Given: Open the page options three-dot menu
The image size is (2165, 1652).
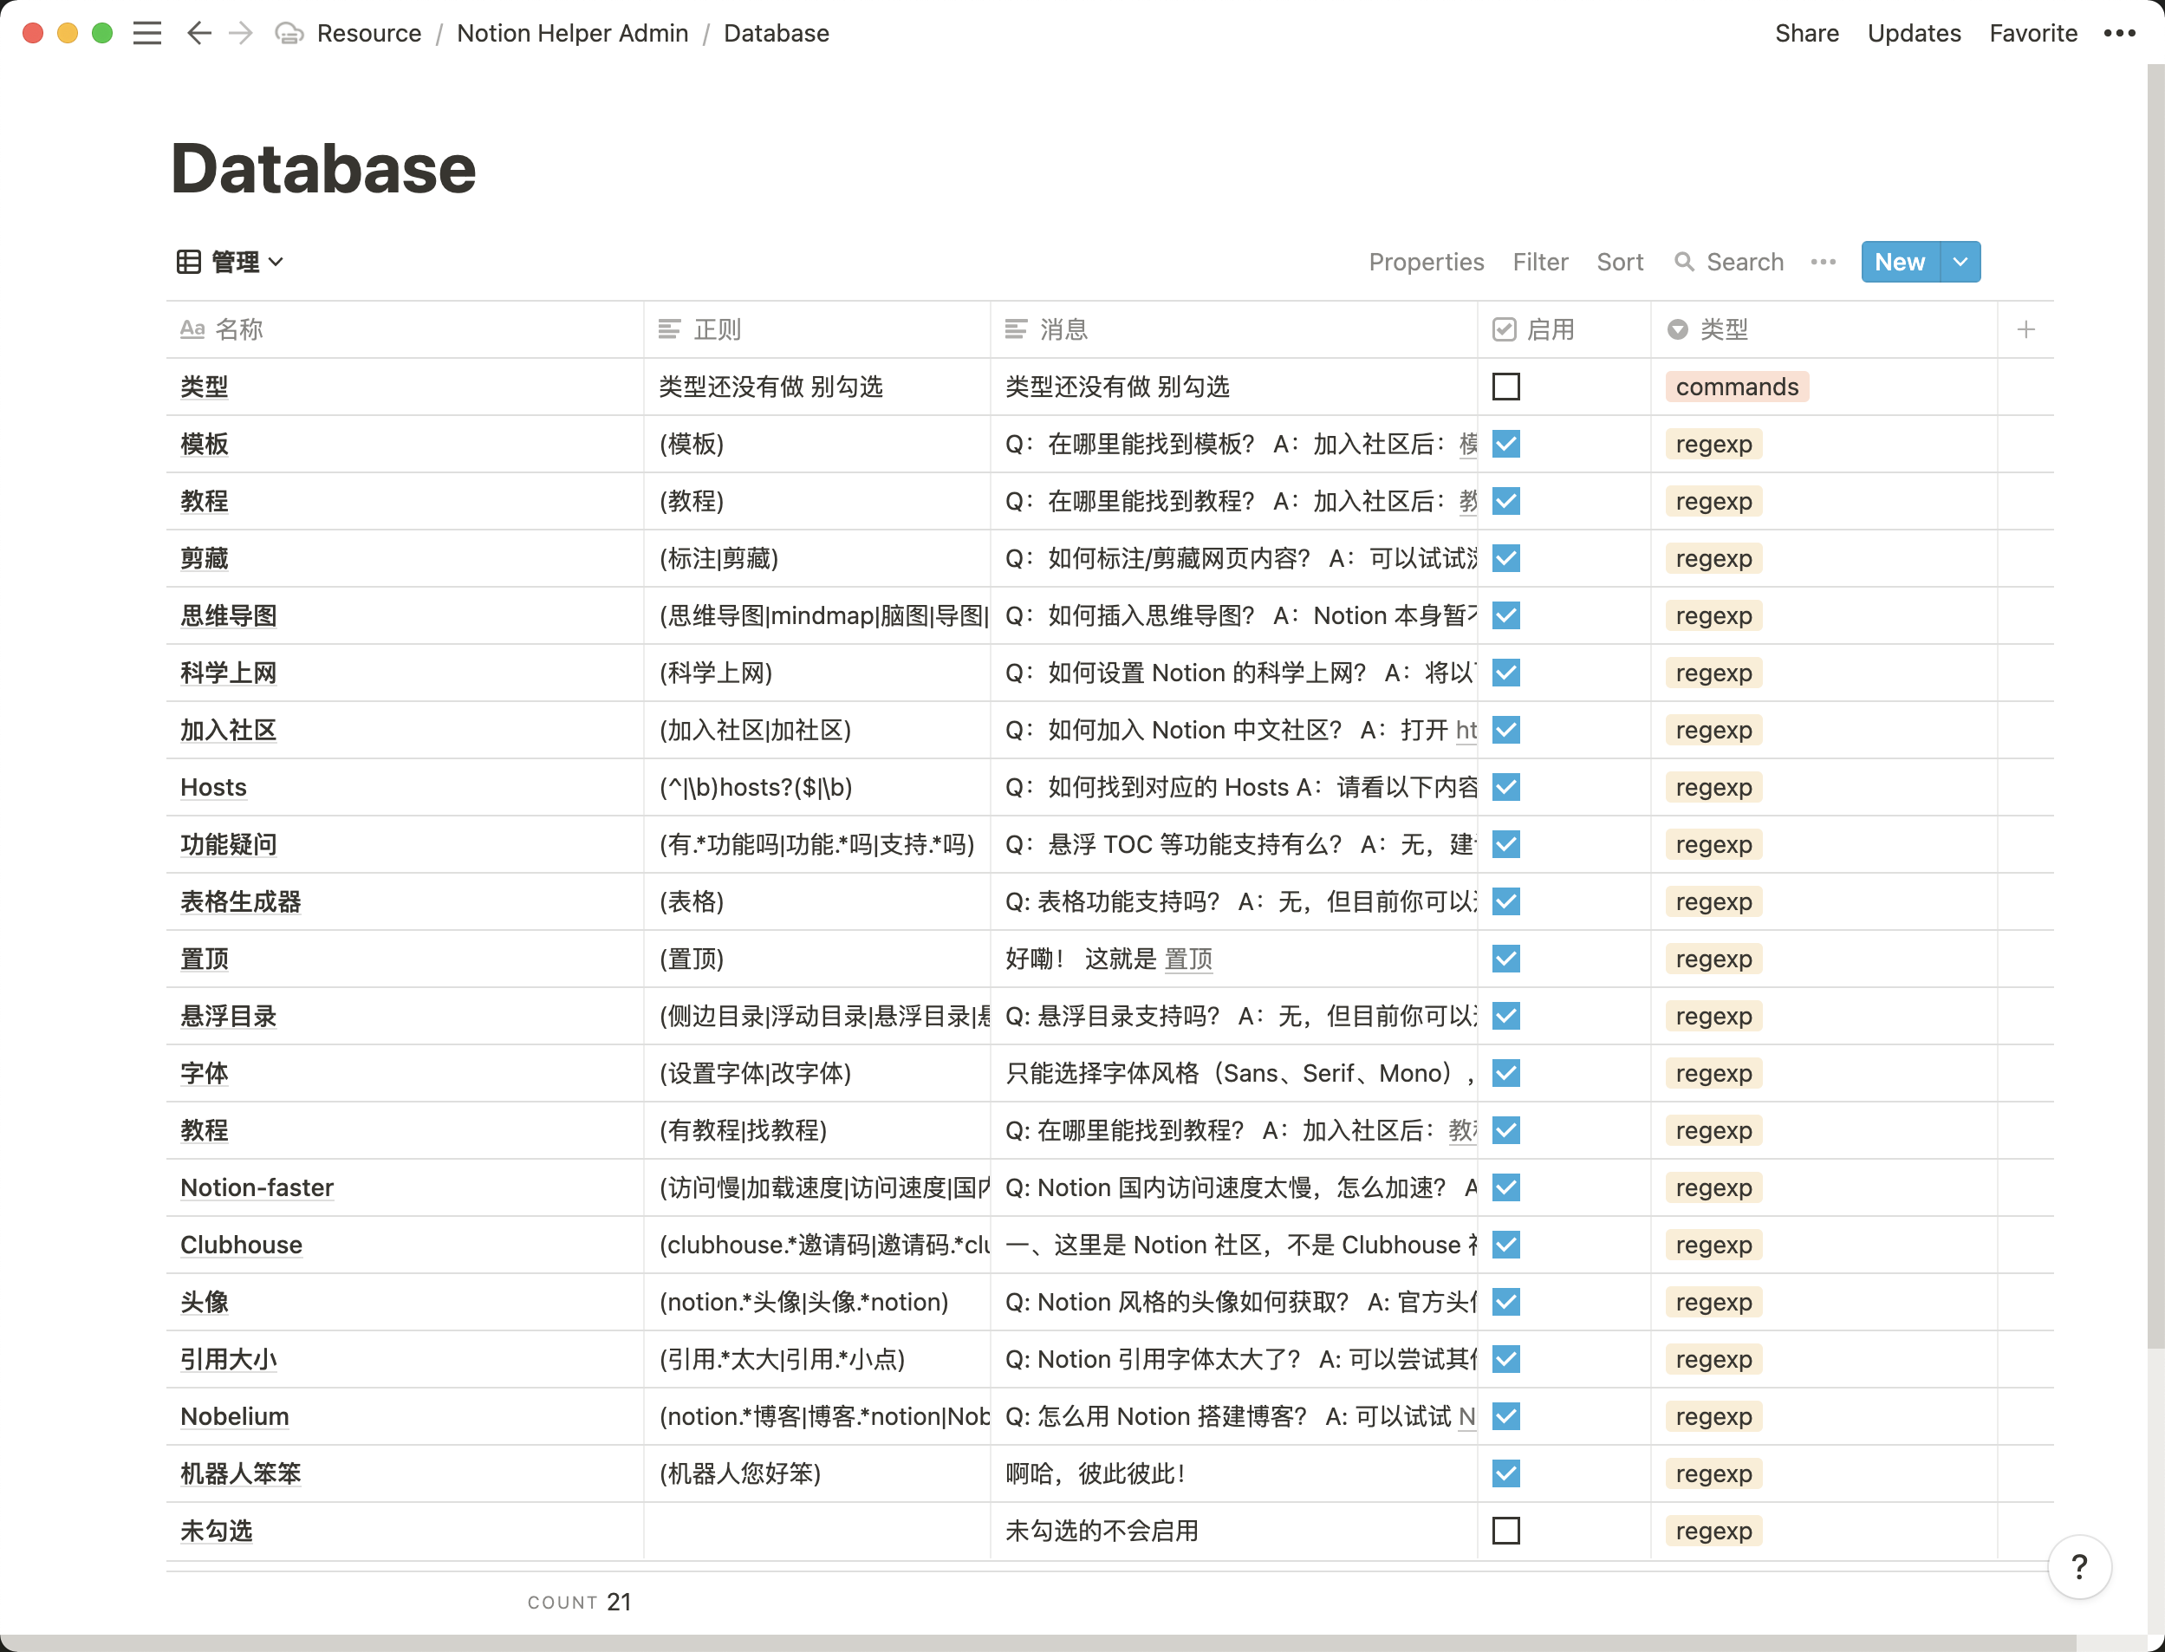Looking at the screenshot, I should (2119, 34).
